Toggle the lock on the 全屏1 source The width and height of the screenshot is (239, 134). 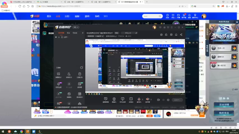(x=59, y=37)
